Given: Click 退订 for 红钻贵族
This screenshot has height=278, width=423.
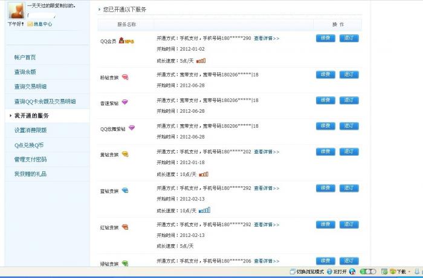Looking at the screenshot, I should coord(349,224).
